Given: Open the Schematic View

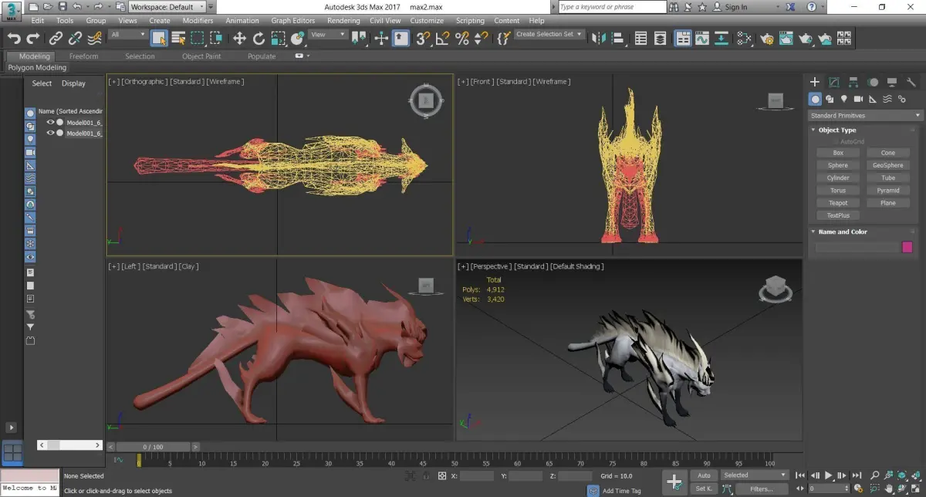Looking at the screenshot, I should click(722, 38).
